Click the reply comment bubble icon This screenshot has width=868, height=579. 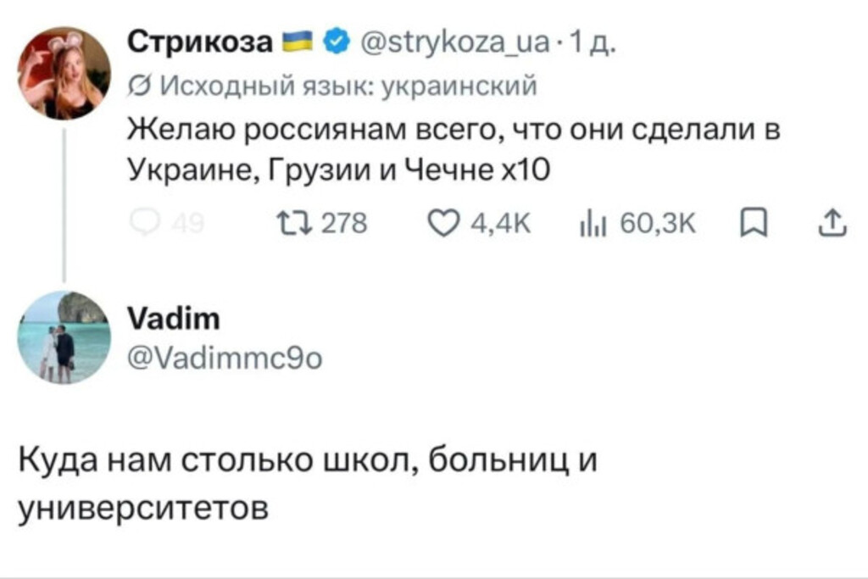(145, 223)
